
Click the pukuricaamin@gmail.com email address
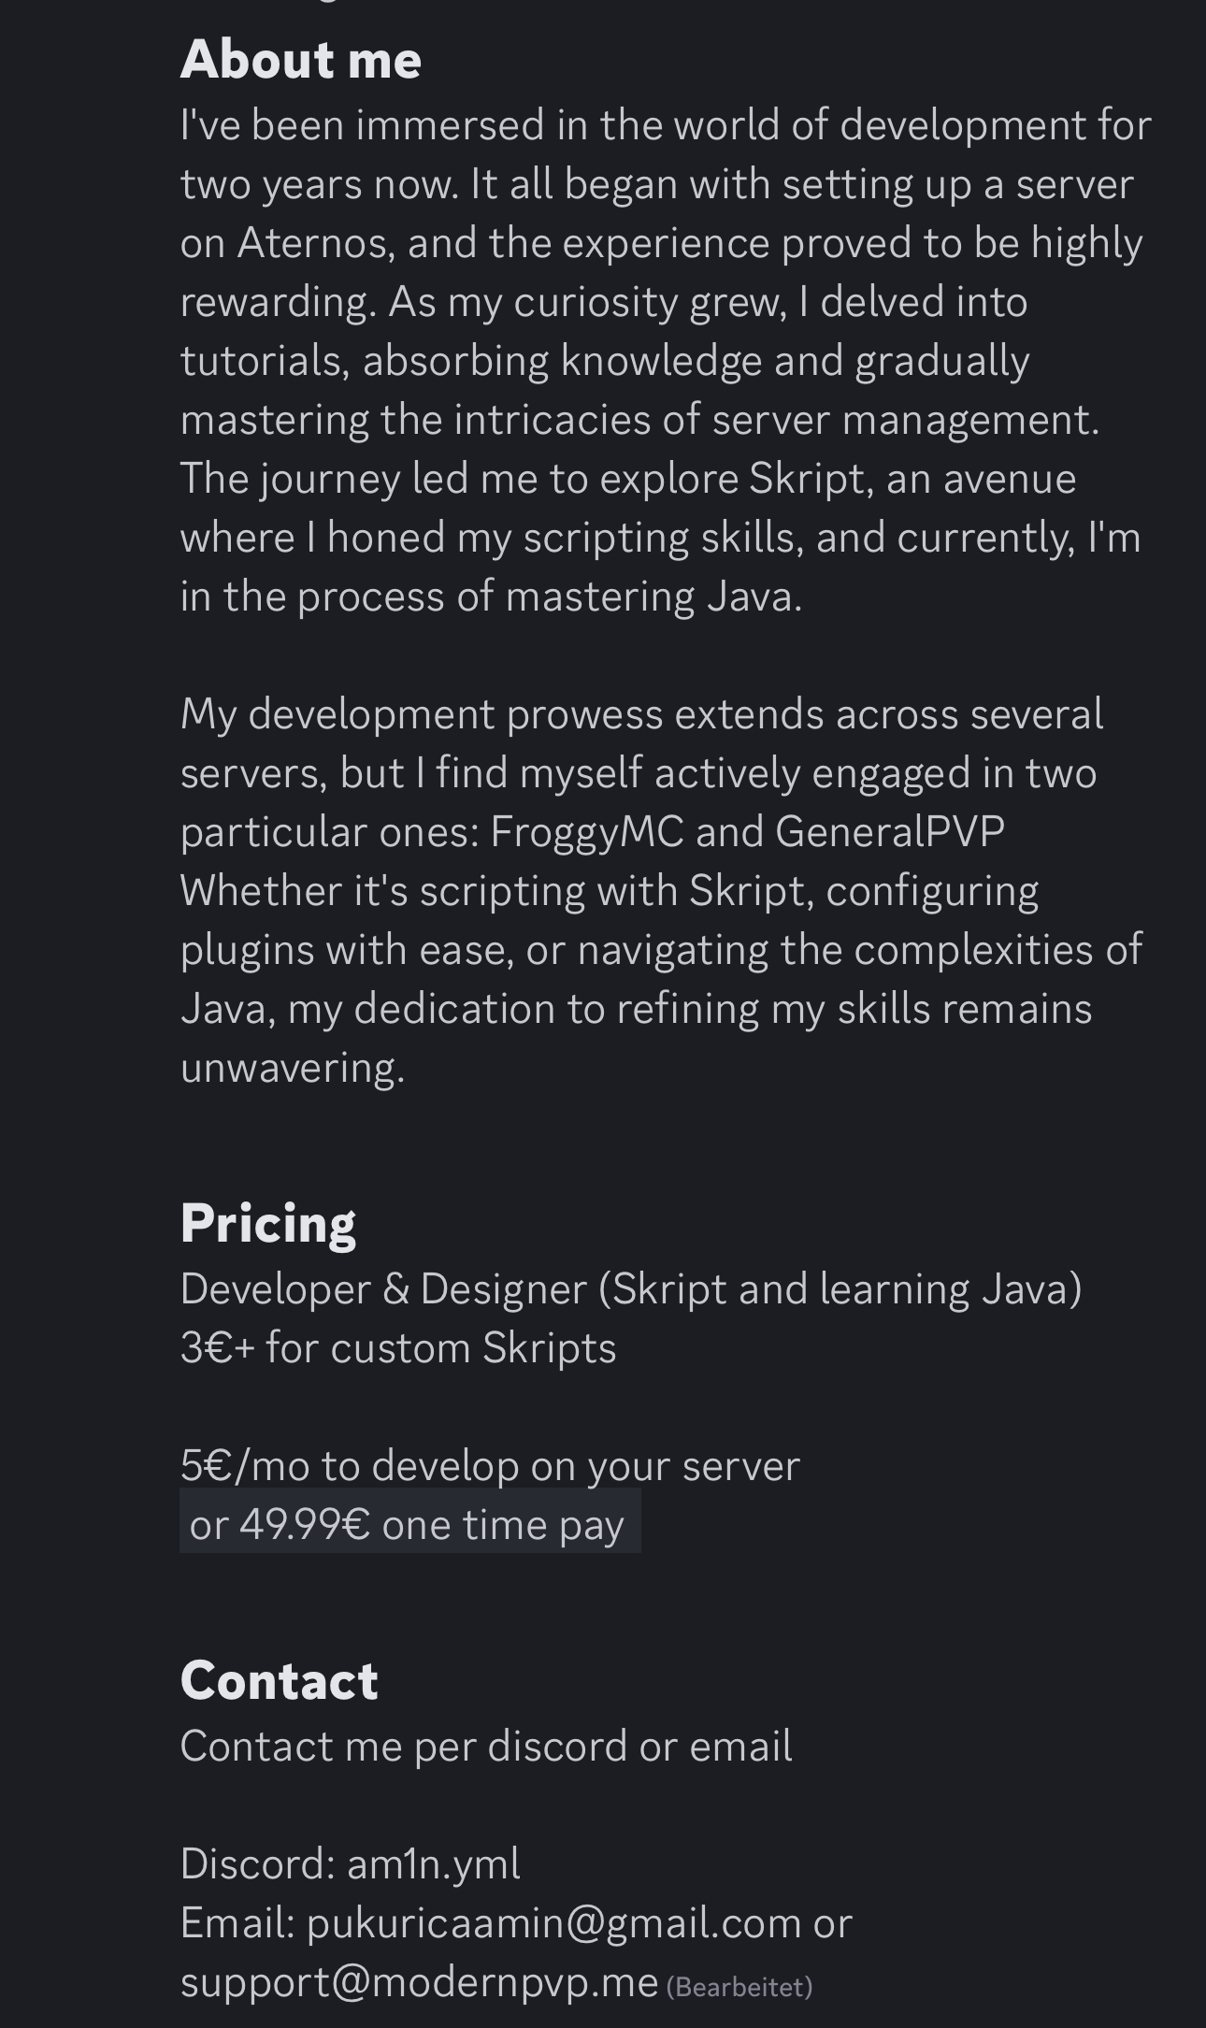553,1923
